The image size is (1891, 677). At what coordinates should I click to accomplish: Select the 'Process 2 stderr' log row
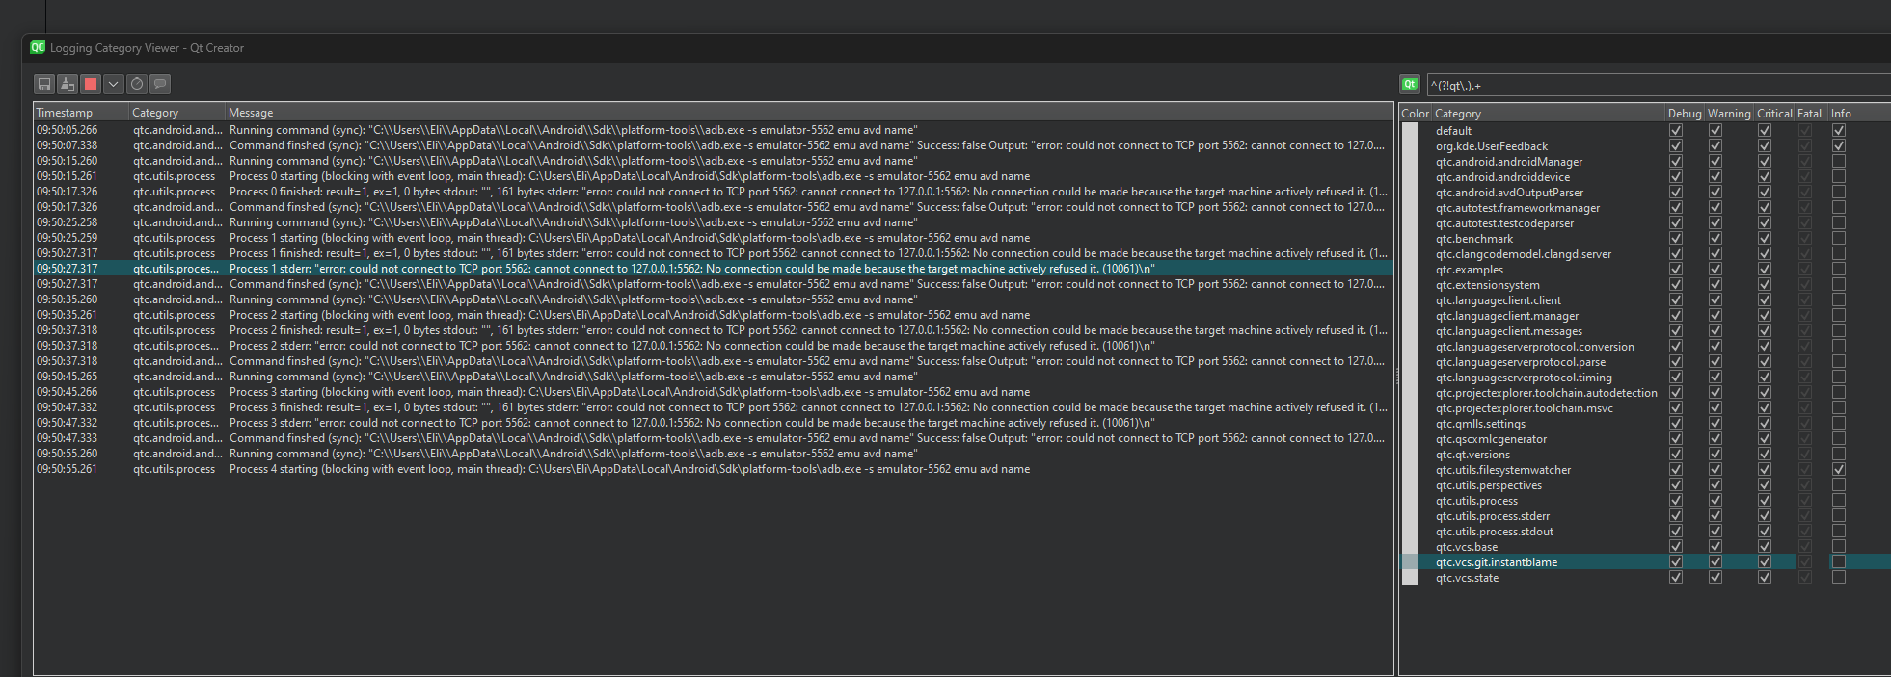point(714,346)
